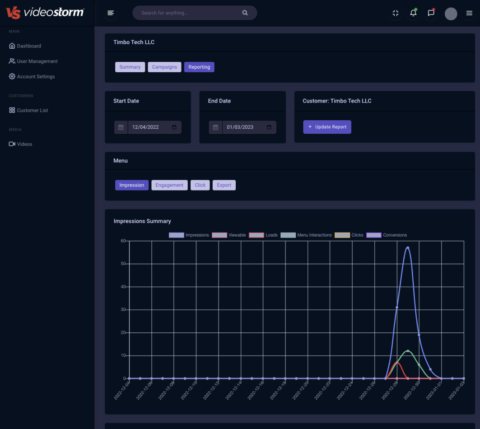Viewport: 480px width, 429px height.
Task: Collapse the sidebar with the hamburger toggle
Action: [111, 13]
